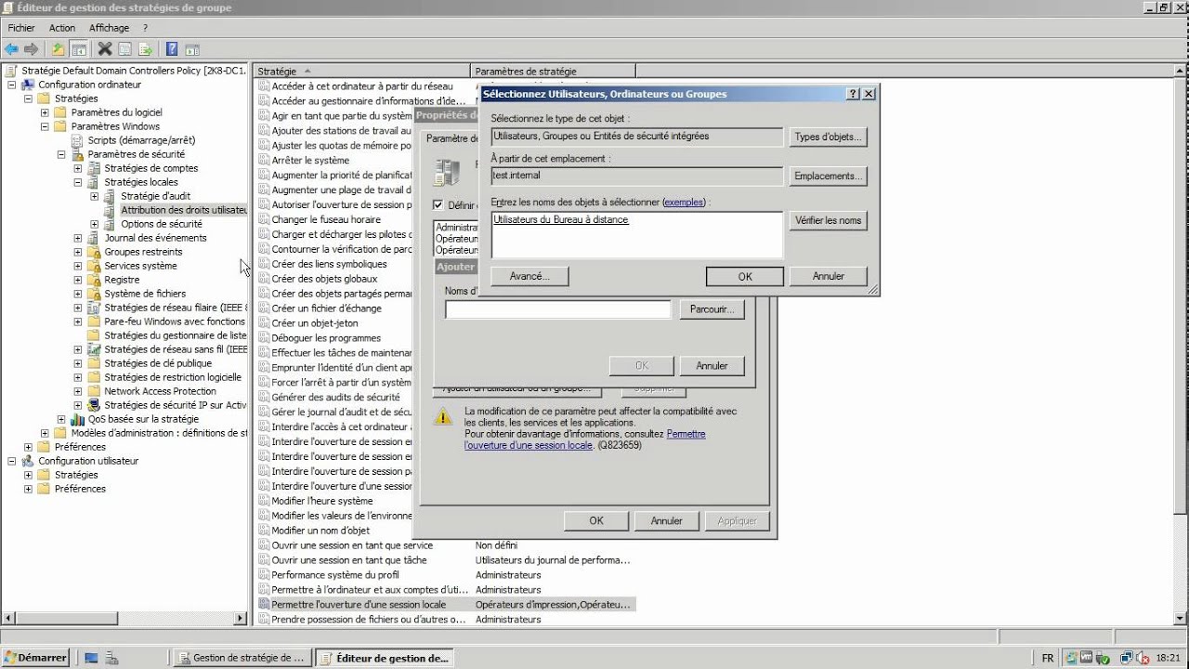This screenshot has width=1189, height=669.
Task: Open the Affichage menu
Action: (109, 28)
